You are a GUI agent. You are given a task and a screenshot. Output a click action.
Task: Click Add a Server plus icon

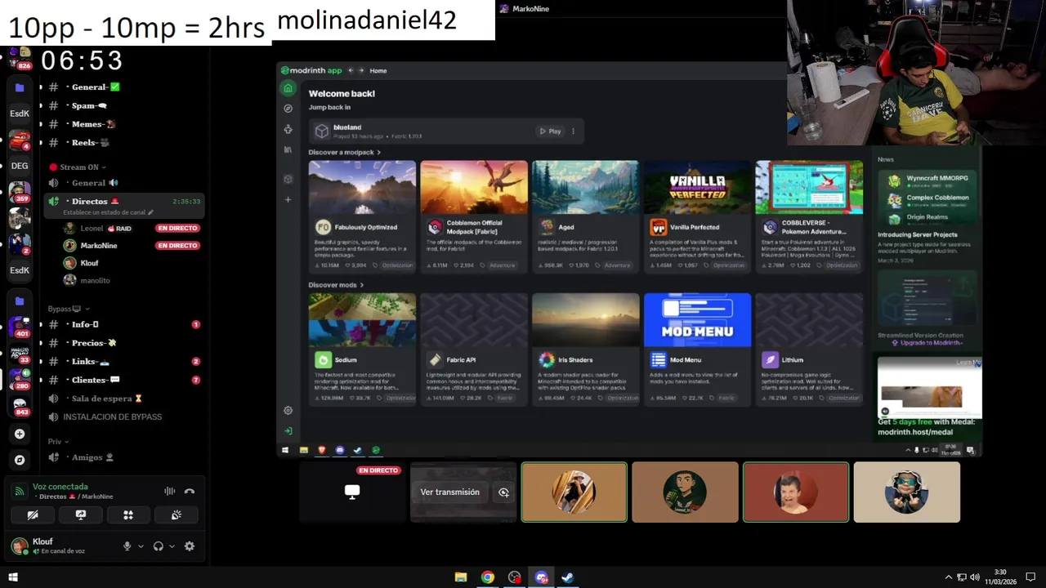tap(20, 434)
